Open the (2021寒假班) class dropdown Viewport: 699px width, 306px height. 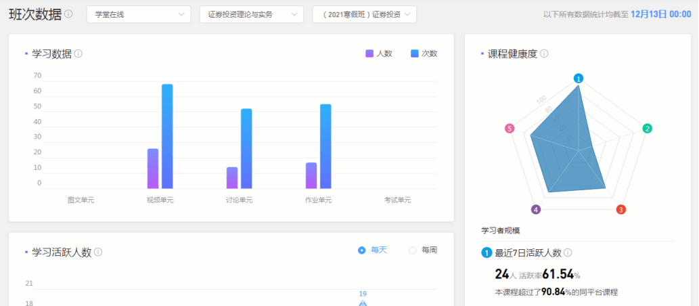click(364, 14)
